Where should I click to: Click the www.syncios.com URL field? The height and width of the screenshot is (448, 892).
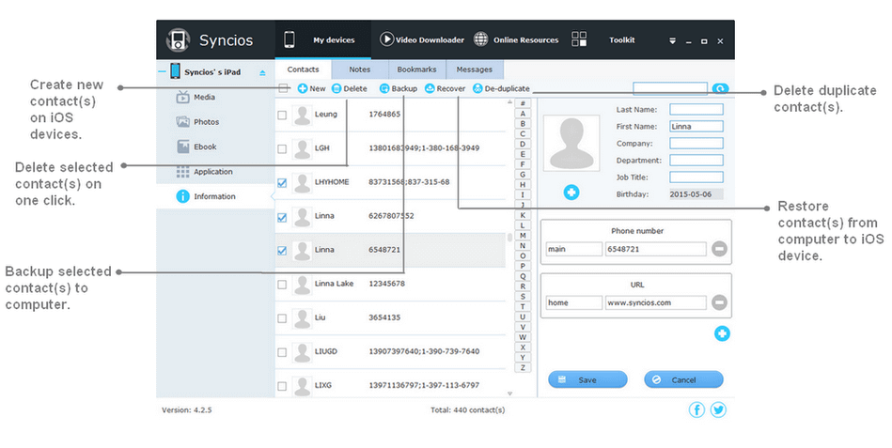pos(655,302)
